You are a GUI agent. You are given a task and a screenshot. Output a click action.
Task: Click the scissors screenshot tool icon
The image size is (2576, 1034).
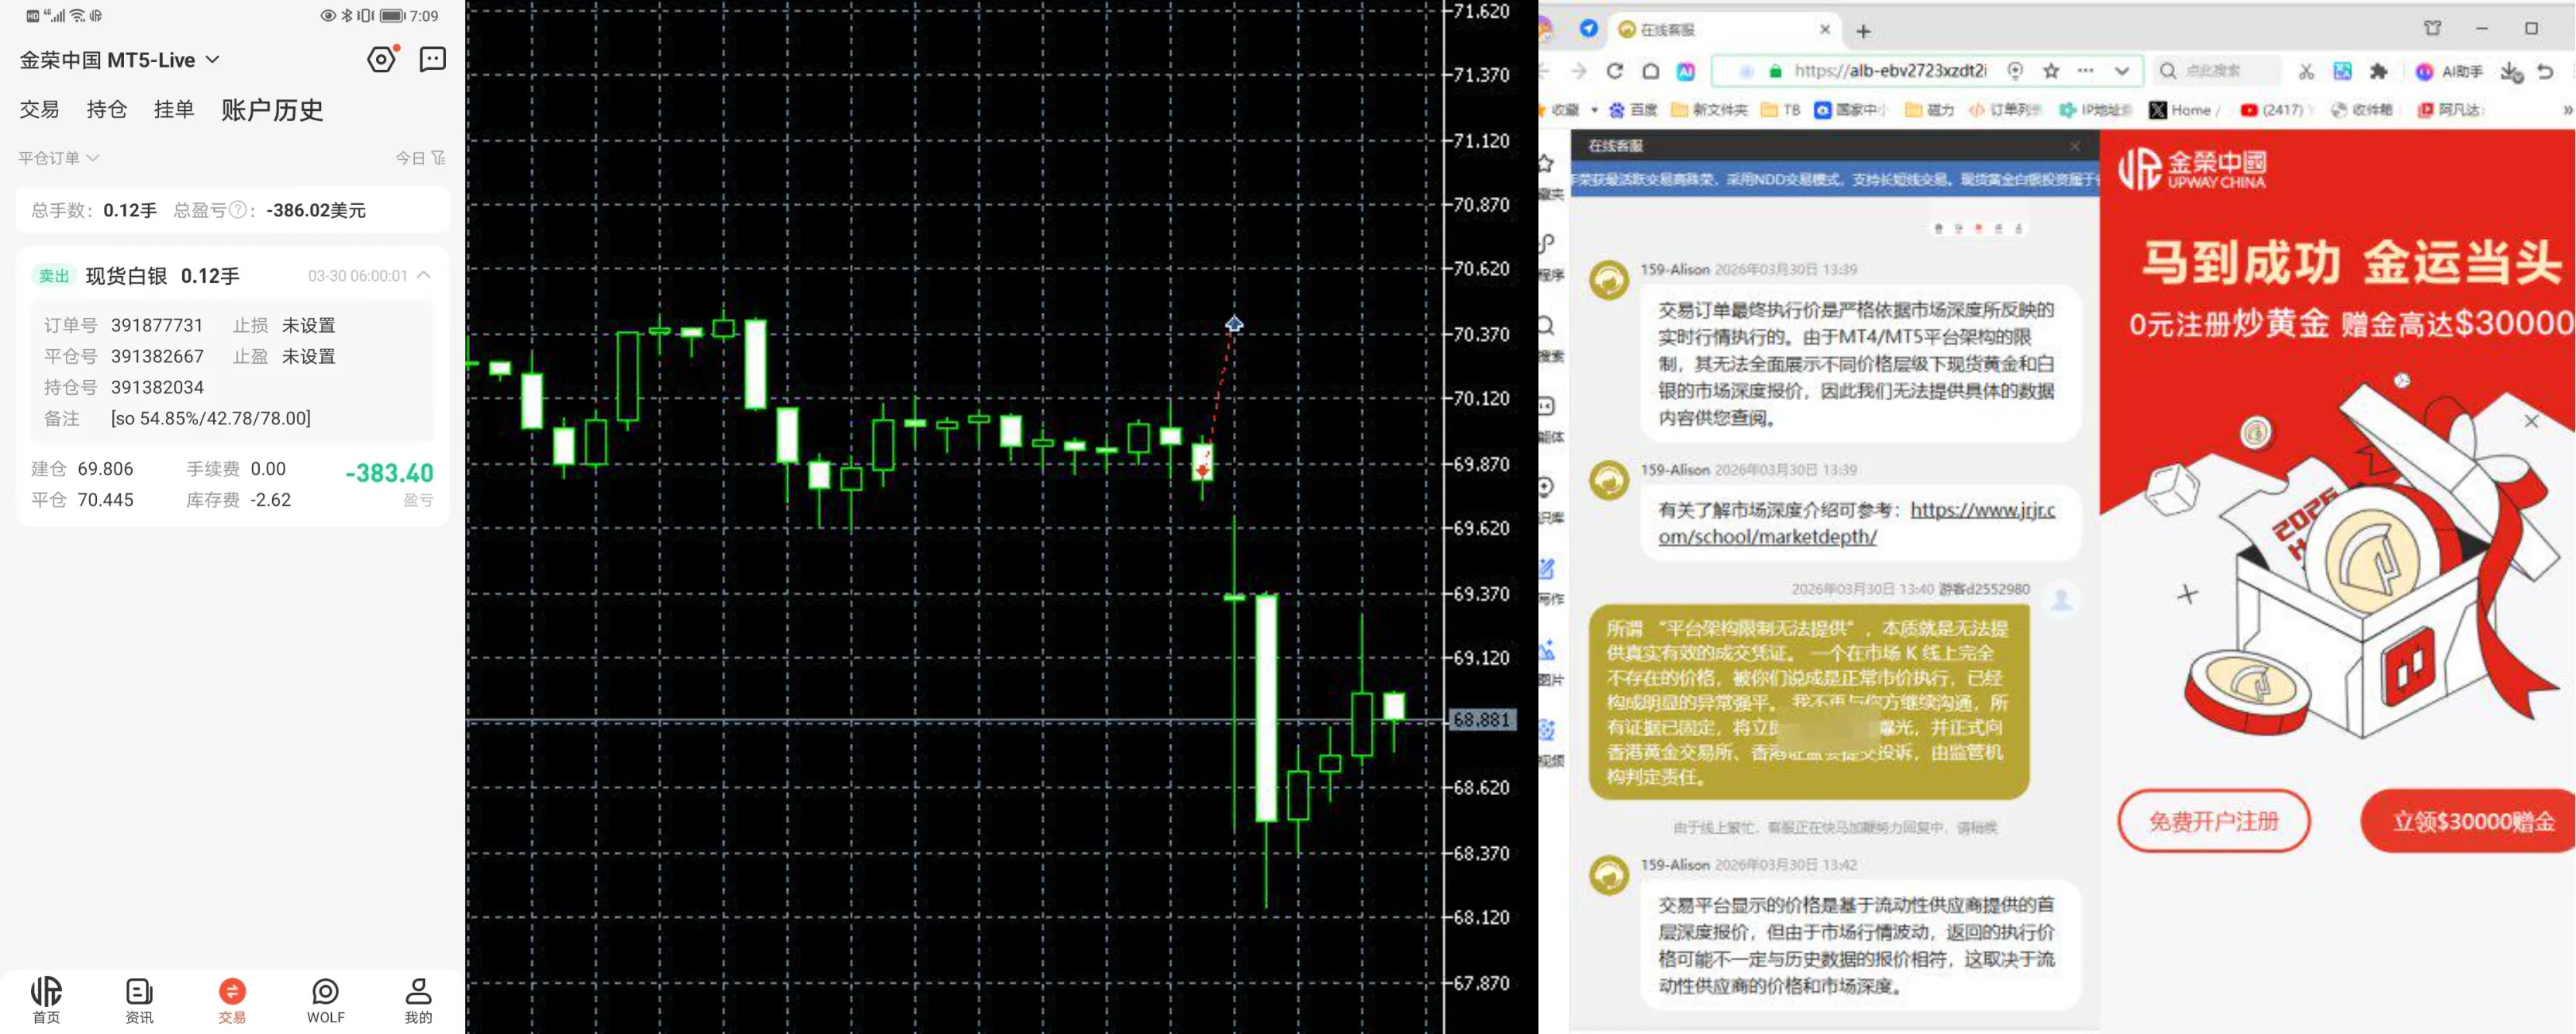click(2306, 71)
